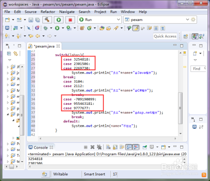Maximize the editor area
The image size is (210, 181).
(x=181, y=45)
